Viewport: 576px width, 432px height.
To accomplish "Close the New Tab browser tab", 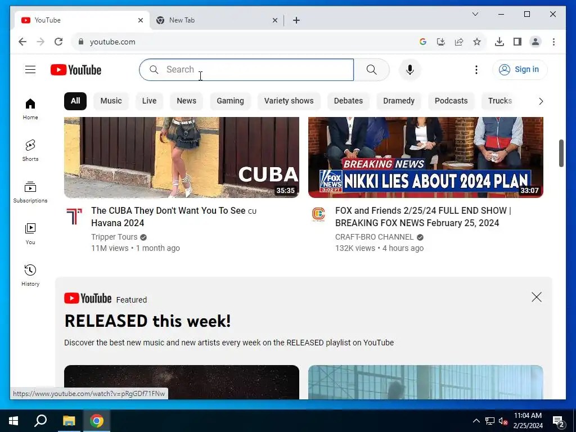I will [x=274, y=20].
